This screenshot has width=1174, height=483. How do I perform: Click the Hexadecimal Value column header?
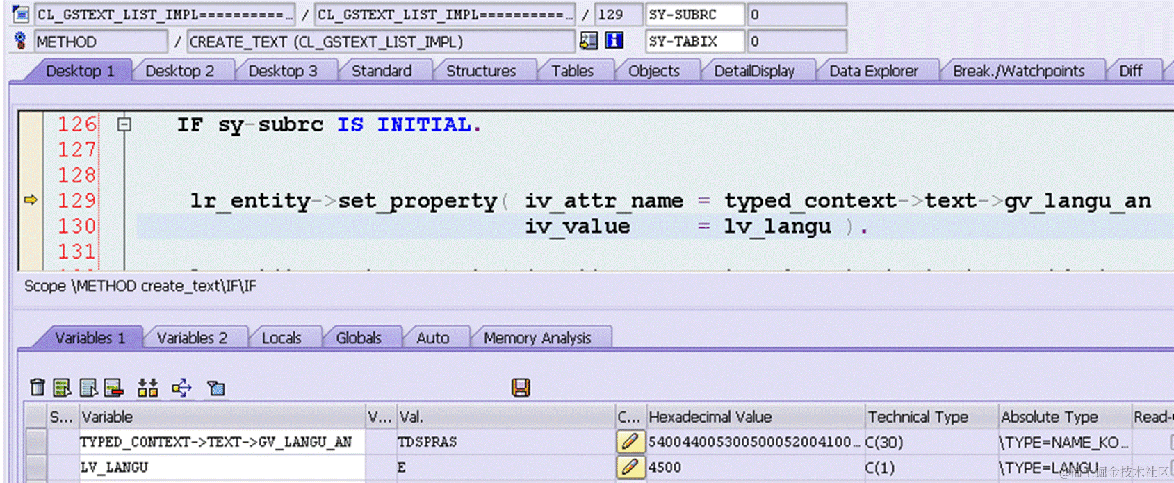tap(755, 416)
